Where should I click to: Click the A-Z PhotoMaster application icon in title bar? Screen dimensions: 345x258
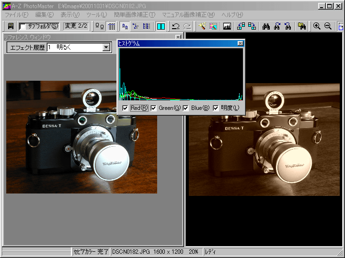tap(6, 6)
